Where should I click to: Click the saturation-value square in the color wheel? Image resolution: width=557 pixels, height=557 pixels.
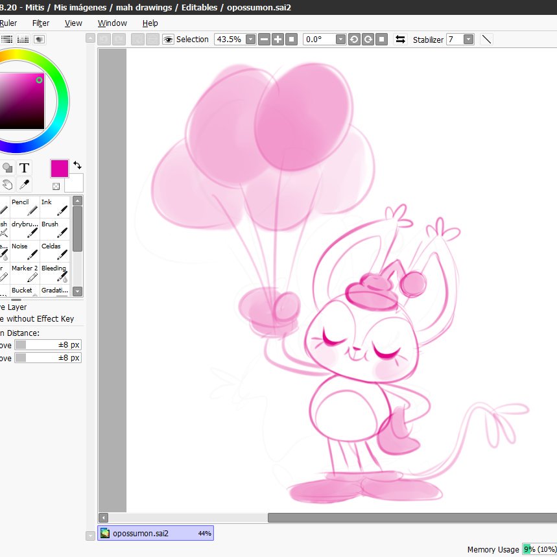(22, 101)
